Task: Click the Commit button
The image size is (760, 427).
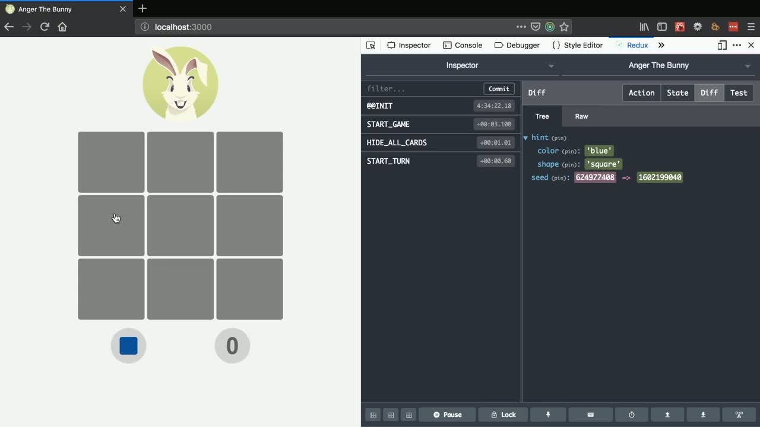Action: click(499, 88)
